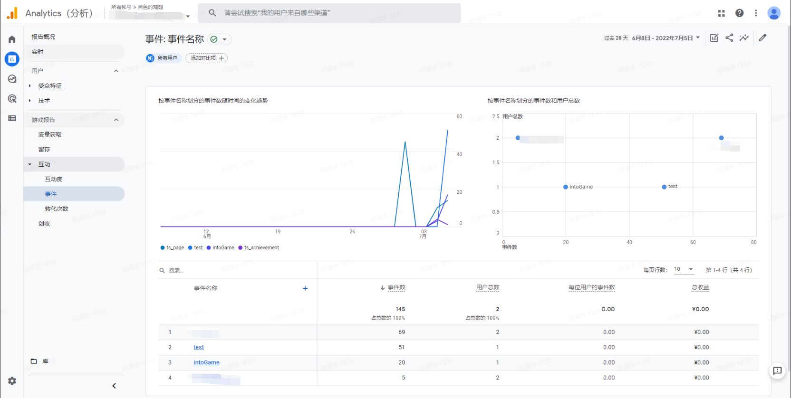
Task: Collapse the sidebar with the left chevron
Action: click(x=114, y=386)
